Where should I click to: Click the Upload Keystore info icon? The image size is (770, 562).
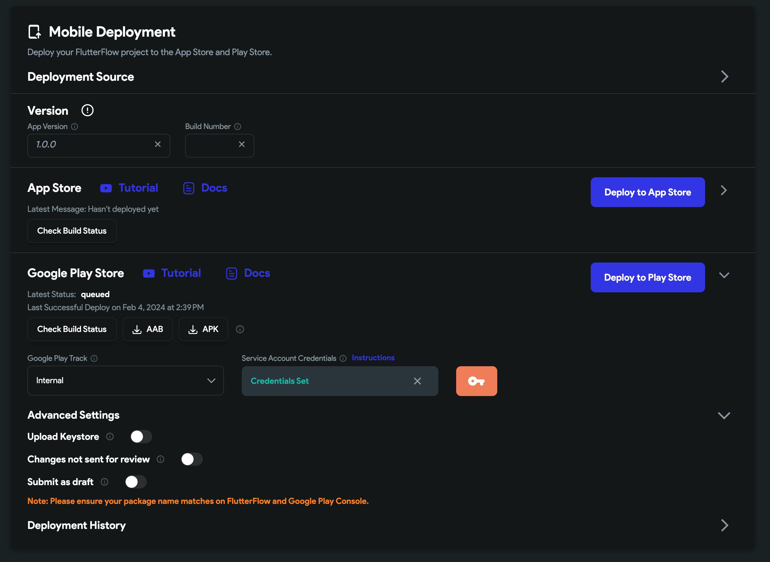tap(110, 437)
